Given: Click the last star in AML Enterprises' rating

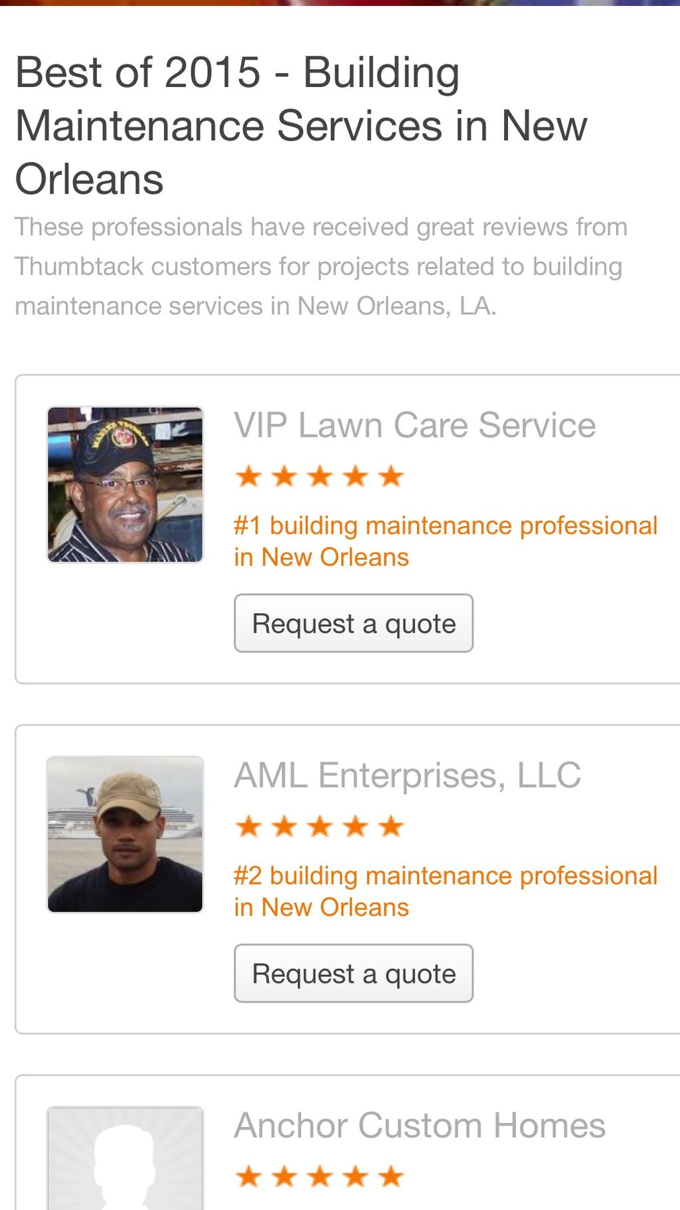Looking at the screenshot, I should pyautogui.click(x=391, y=827).
